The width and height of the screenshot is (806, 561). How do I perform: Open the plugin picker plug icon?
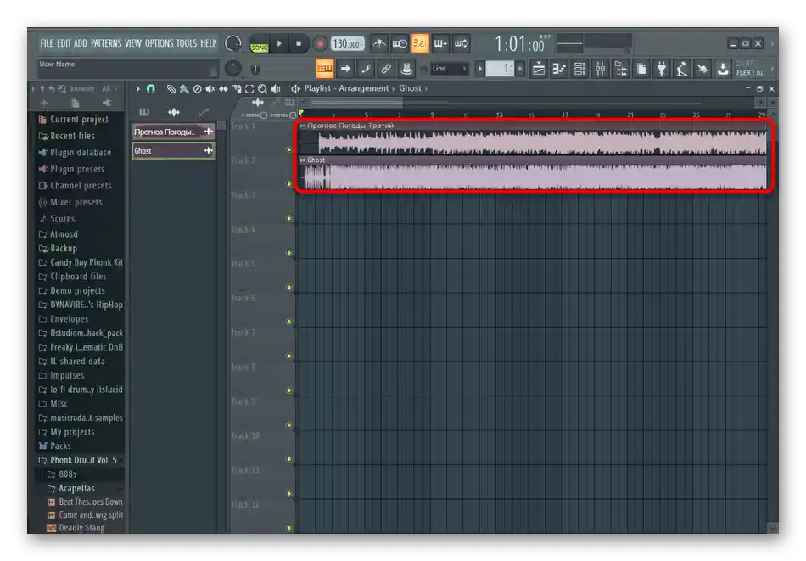pos(662,69)
